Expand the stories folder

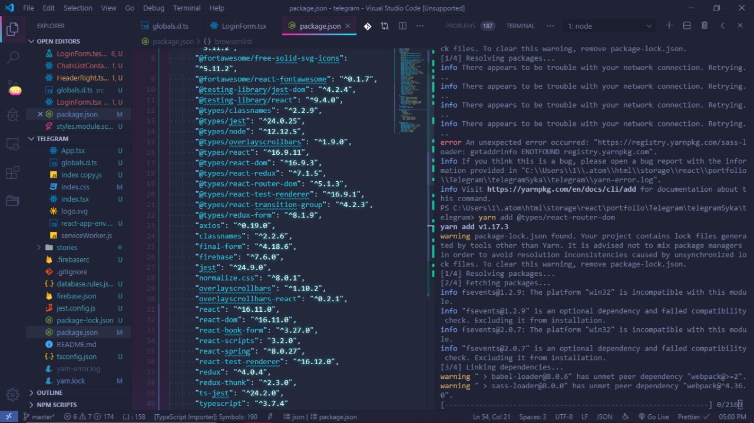(67, 248)
